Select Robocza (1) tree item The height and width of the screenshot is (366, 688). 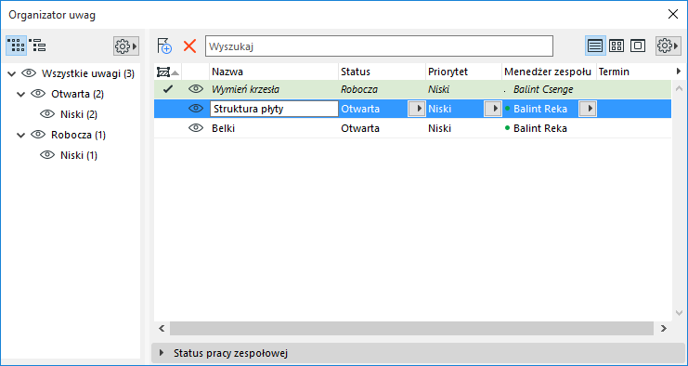[x=78, y=135]
